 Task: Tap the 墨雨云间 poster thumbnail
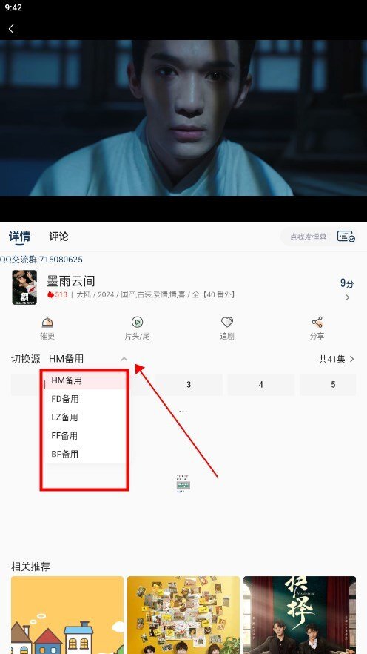pos(24,288)
